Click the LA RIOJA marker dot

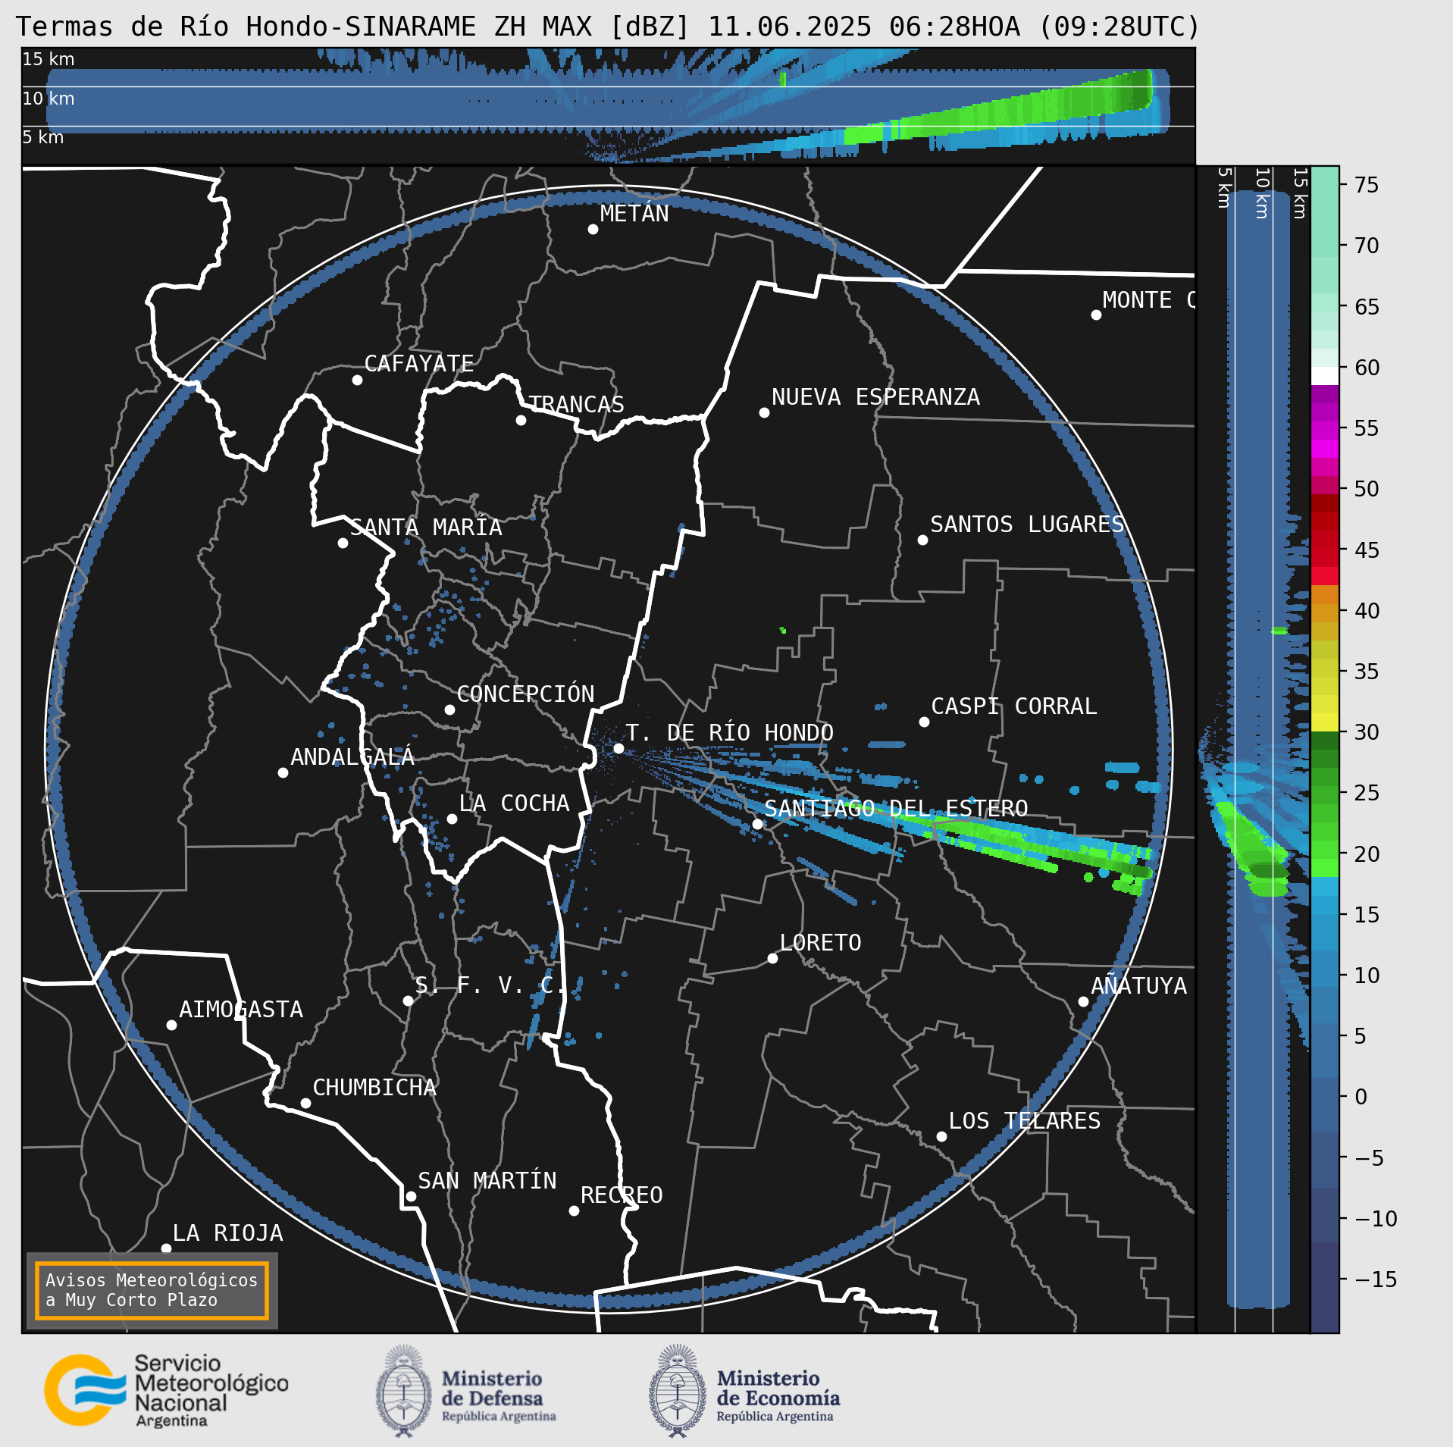click(x=166, y=1248)
